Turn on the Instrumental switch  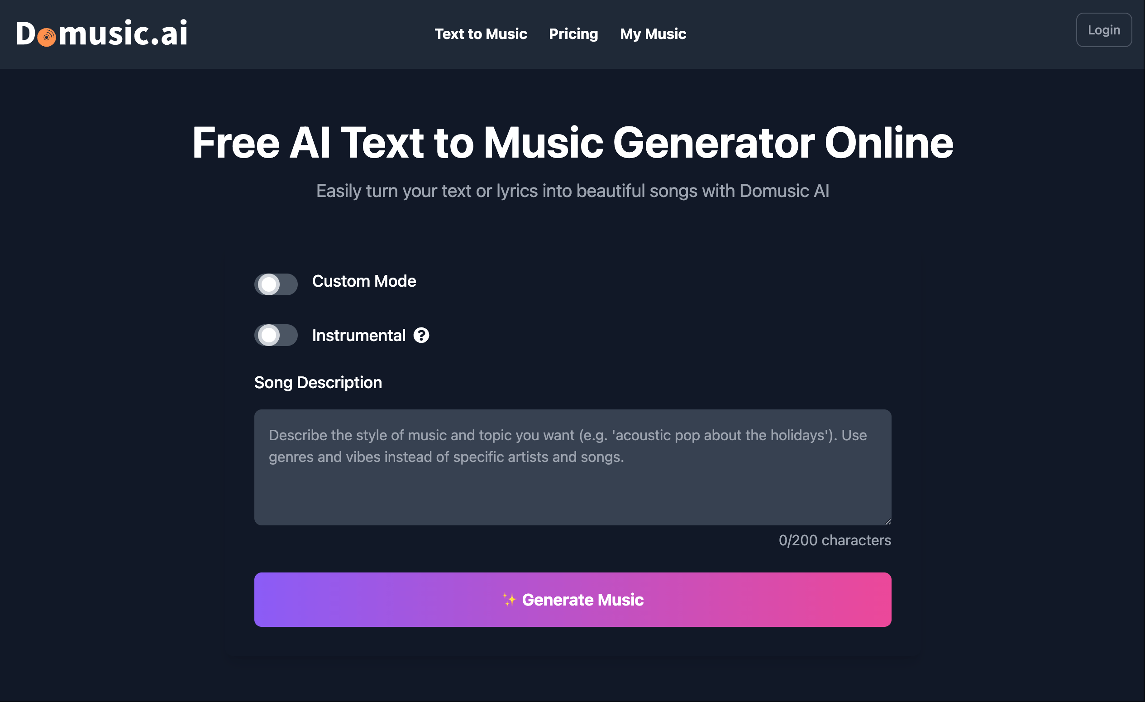coord(276,335)
